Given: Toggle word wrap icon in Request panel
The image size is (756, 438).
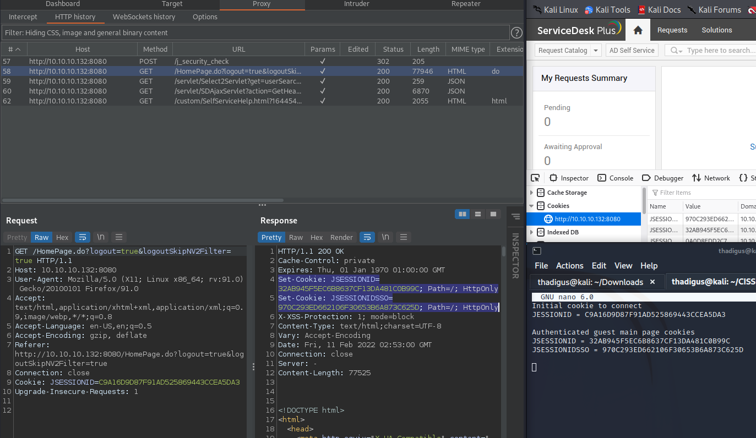Looking at the screenshot, I should [x=83, y=237].
